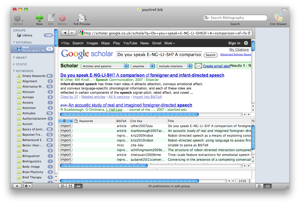Click the preview pane horizontal scrollbar
Image resolution: width=300 pixels, height=204 pixels.
129,181
